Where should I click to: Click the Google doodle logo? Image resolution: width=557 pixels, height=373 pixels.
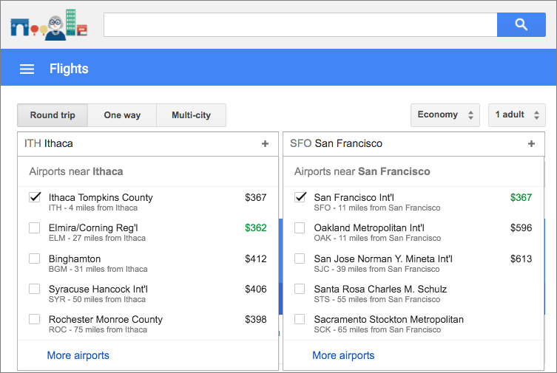(49, 24)
